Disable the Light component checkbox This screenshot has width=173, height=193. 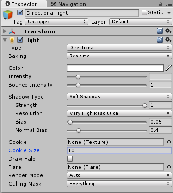20,40
